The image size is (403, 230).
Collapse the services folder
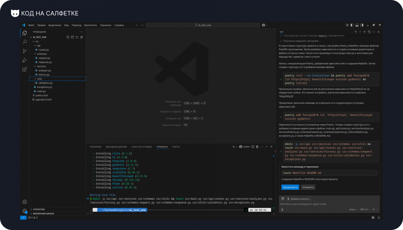click(35, 66)
